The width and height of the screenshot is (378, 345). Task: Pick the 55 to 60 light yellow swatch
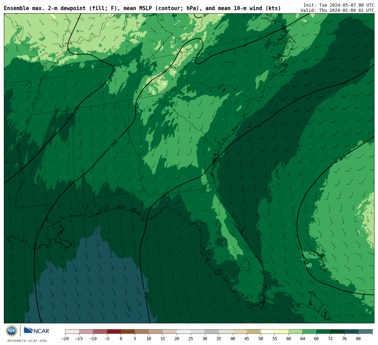282,331
